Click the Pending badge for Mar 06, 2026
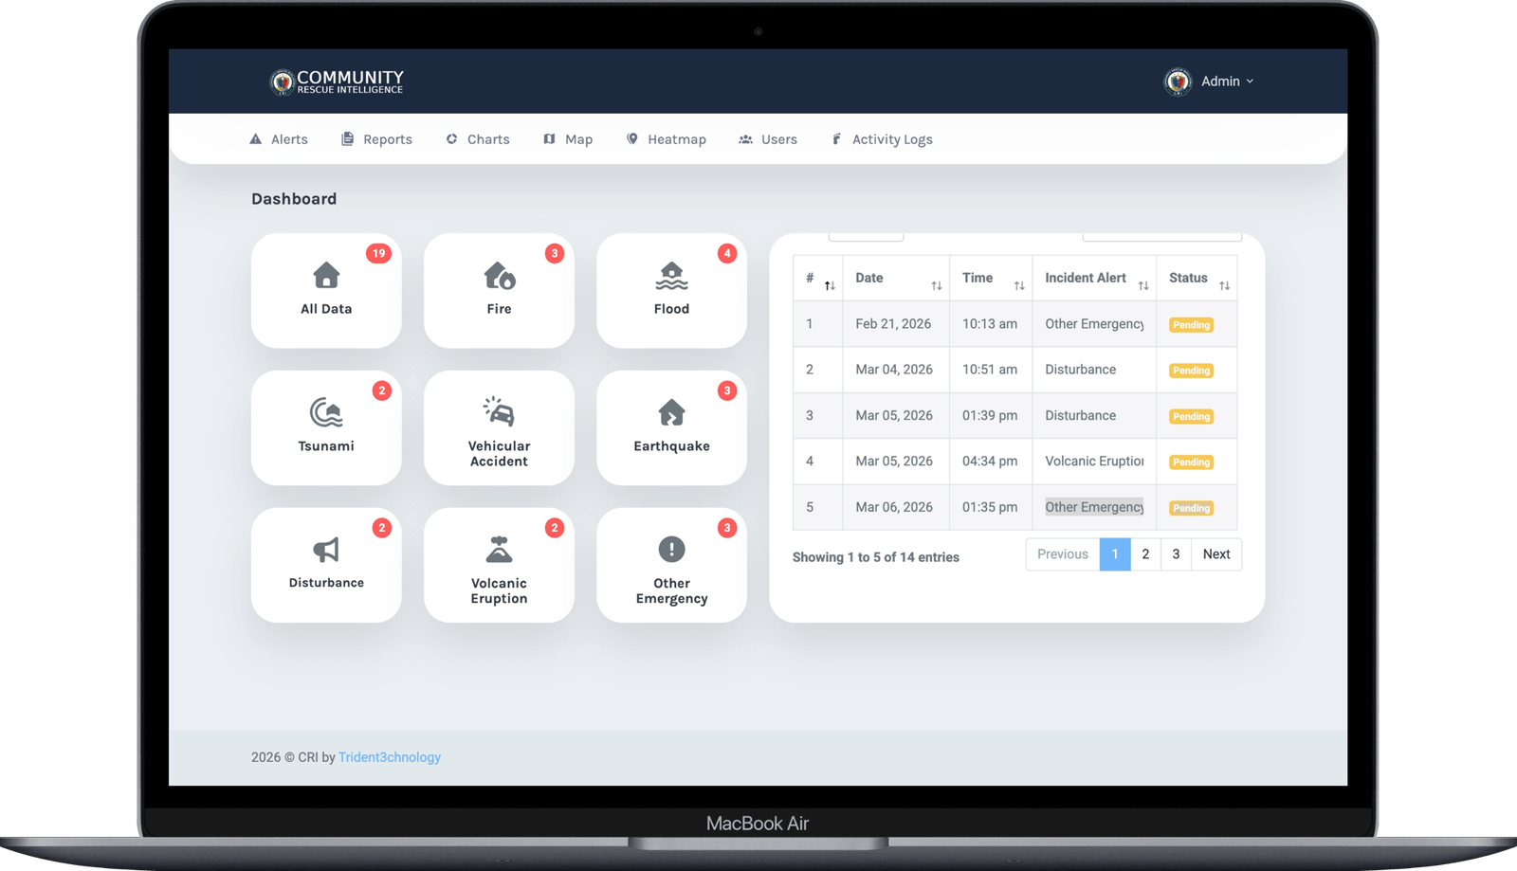Screen dimensions: 1517x871 click(x=1191, y=508)
